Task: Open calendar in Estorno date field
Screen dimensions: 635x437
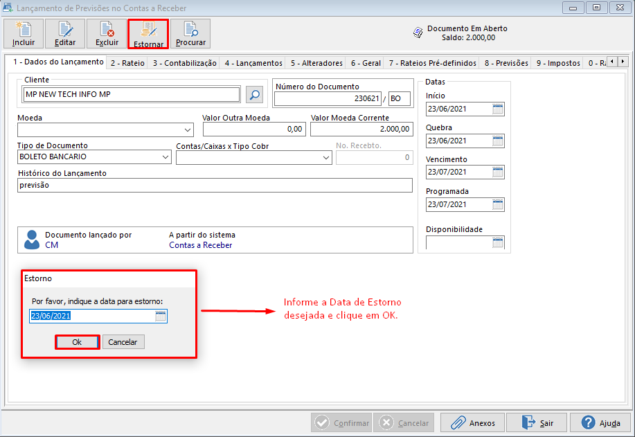Action: pyautogui.click(x=161, y=316)
